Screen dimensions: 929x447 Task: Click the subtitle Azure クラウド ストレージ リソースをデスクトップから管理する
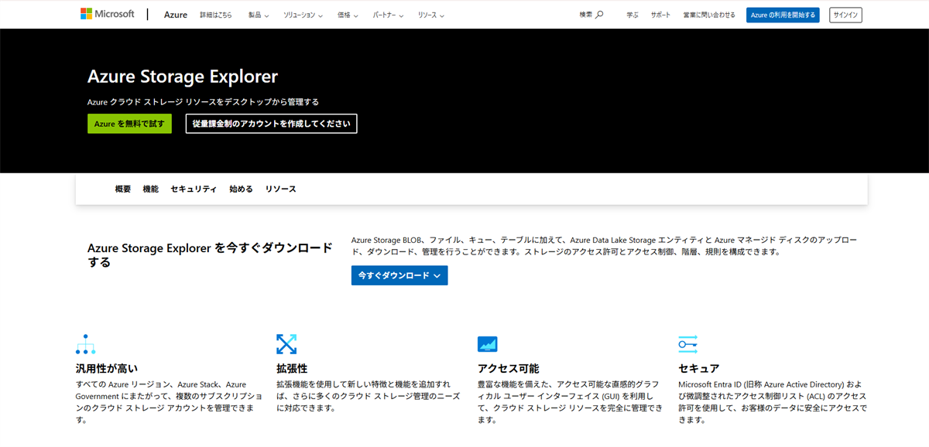tap(203, 101)
